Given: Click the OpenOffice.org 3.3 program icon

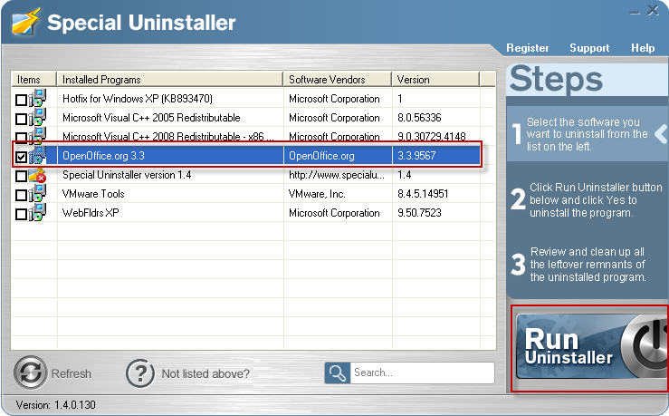Looking at the screenshot, I should pos(37,155).
